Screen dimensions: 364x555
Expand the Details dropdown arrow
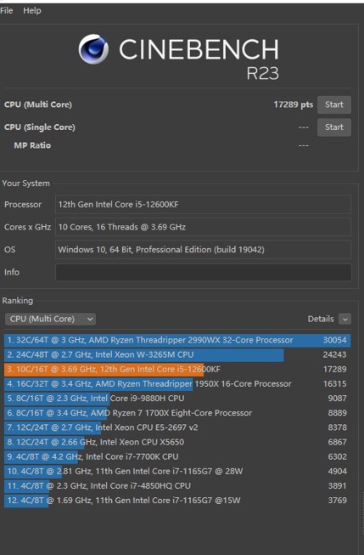coord(345,319)
